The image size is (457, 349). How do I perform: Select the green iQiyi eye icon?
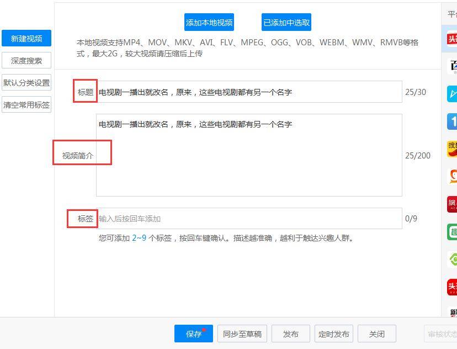[x=452, y=260]
